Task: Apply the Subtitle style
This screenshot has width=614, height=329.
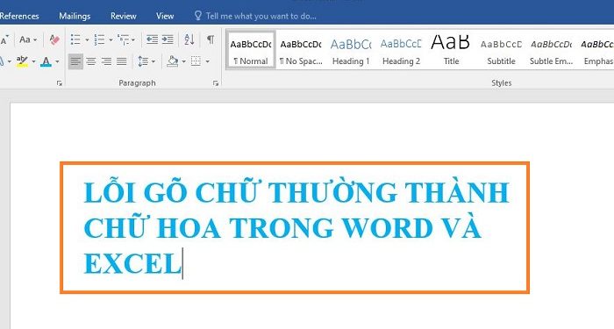Action: point(501,51)
